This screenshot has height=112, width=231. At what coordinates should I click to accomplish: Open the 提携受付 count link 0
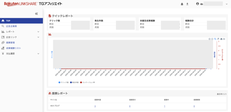point(130,106)
